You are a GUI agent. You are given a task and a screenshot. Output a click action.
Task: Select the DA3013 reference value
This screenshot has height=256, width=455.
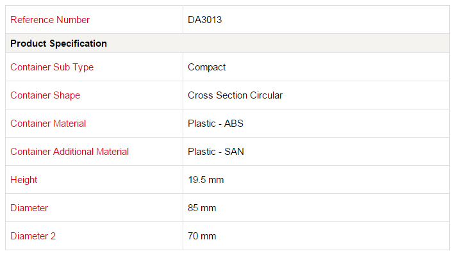click(x=204, y=20)
